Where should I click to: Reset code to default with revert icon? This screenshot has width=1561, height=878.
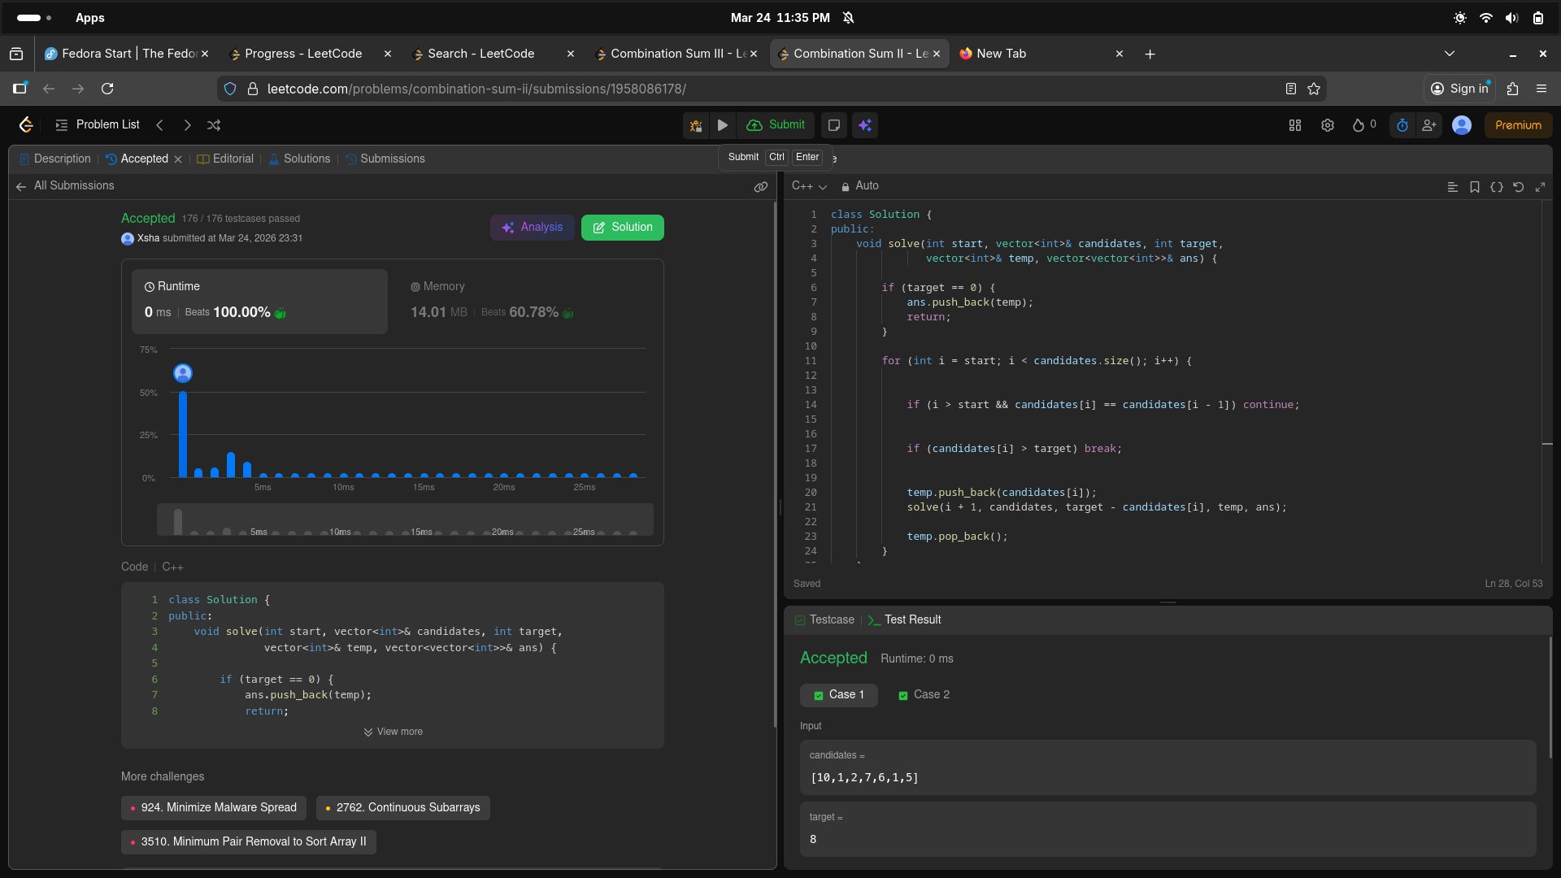pos(1518,187)
